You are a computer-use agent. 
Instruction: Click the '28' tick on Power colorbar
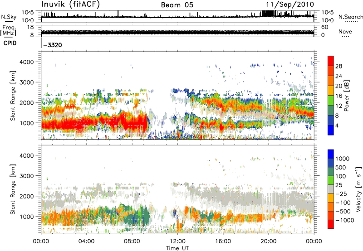[338, 66]
